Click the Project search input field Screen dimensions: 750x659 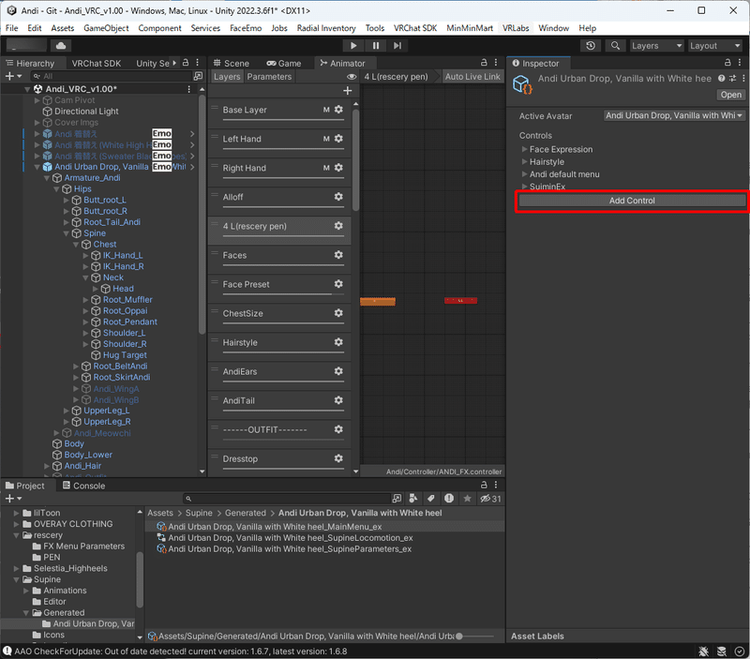(287, 499)
